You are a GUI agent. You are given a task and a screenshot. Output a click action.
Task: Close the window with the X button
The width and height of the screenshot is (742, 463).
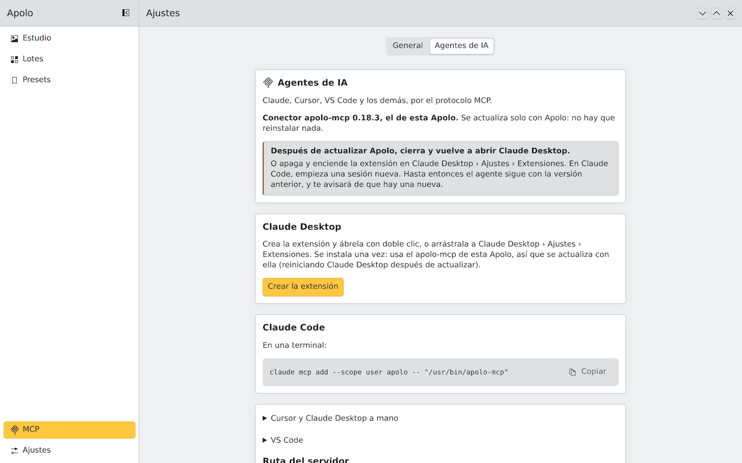tap(730, 13)
